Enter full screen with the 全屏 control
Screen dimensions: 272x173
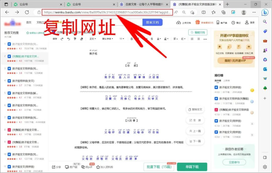(195, 120)
